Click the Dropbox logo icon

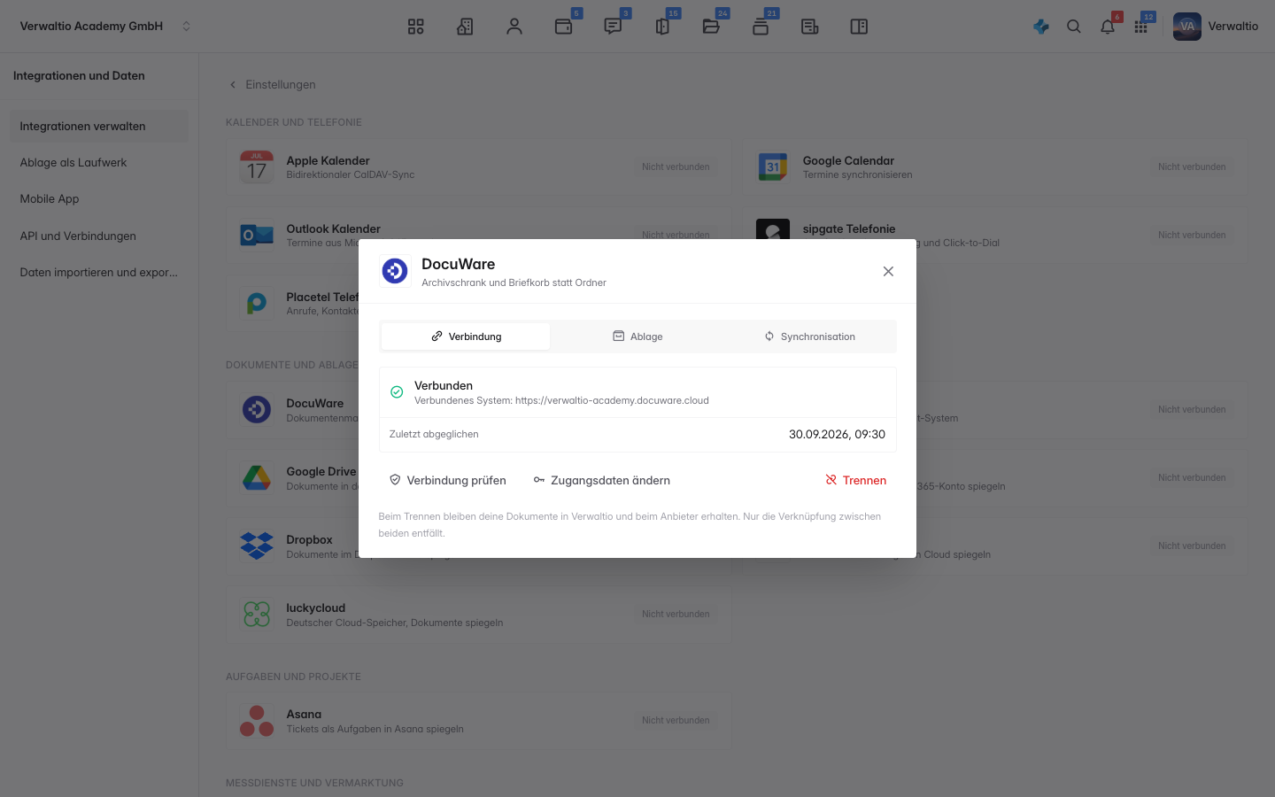click(x=257, y=546)
